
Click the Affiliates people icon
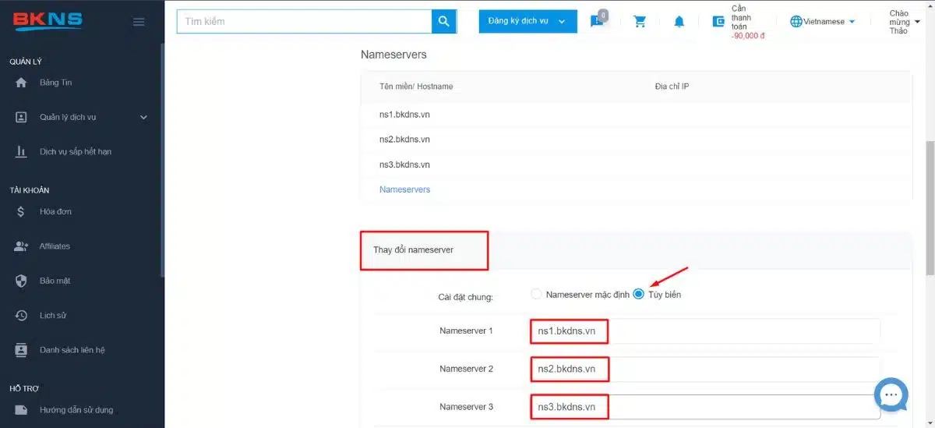(22, 246)
